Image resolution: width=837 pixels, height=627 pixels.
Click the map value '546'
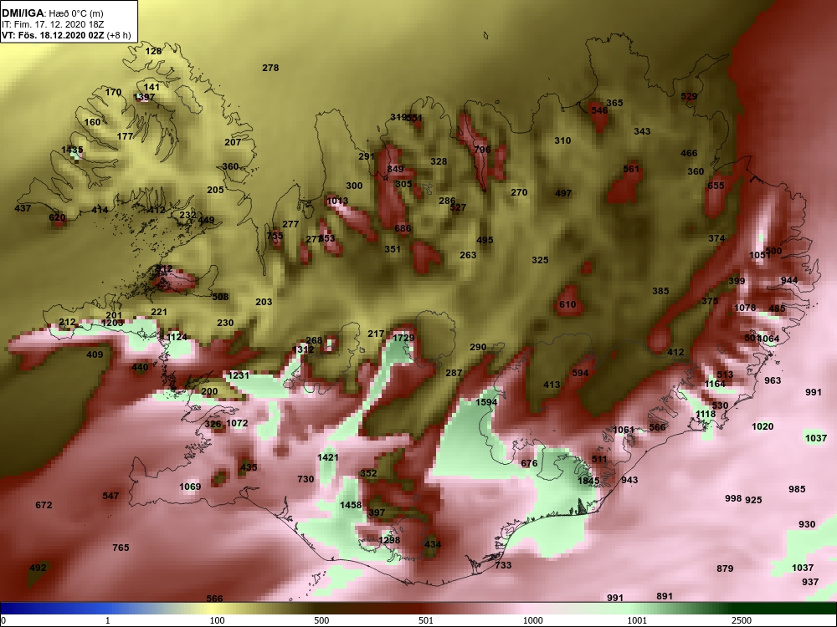pyautogui.click(x=599, y=110)
